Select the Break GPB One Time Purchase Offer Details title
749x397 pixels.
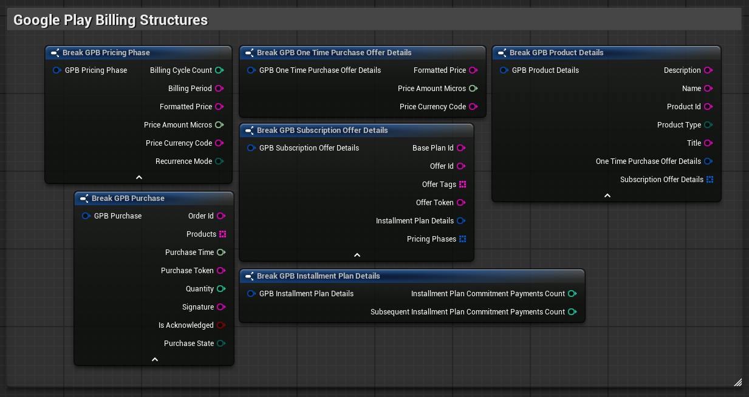tap(334, 53)
